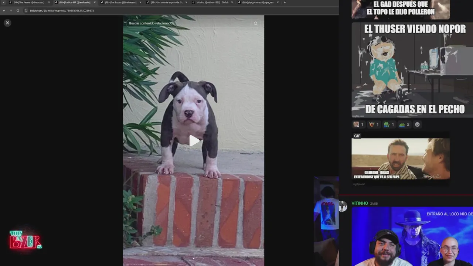The width and height of the screenshot is (473, 266).
Task: Open the site information icon left of the URL
Action: 26,11
